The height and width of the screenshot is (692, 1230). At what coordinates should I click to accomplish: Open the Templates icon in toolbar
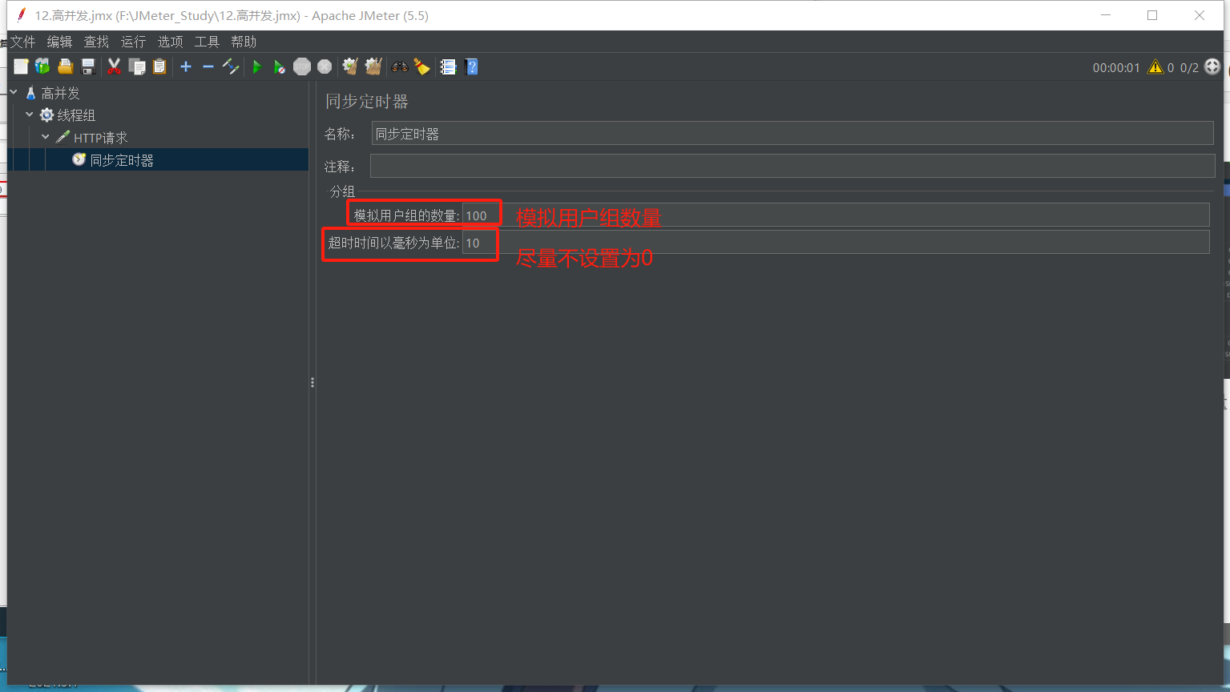click(42, 67)
